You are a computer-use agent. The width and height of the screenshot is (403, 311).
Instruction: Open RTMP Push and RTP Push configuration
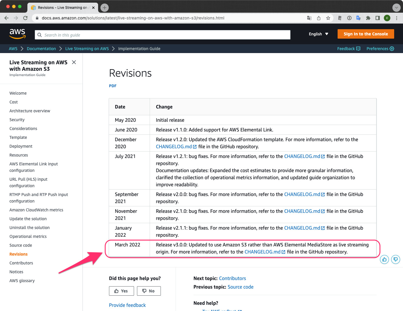39,198
